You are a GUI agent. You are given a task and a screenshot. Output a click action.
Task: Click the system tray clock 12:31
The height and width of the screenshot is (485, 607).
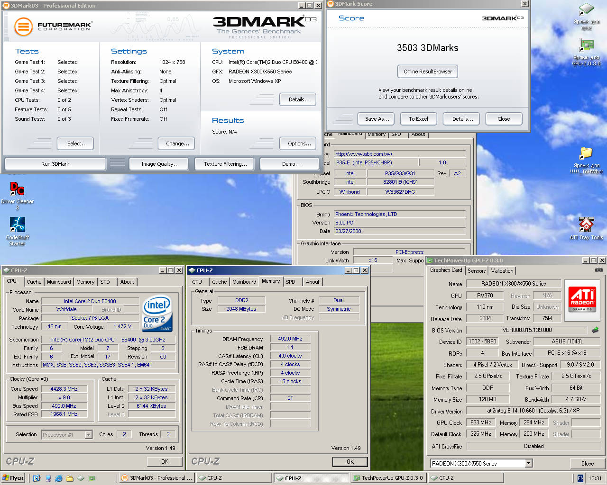tap(595, 478)
